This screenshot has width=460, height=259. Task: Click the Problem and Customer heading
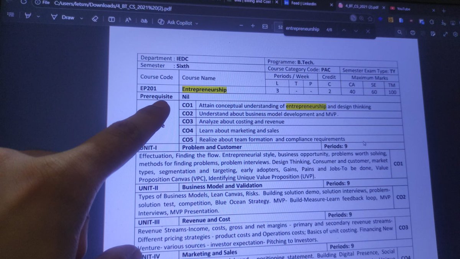pyautogui.click(x=212, y=147)
